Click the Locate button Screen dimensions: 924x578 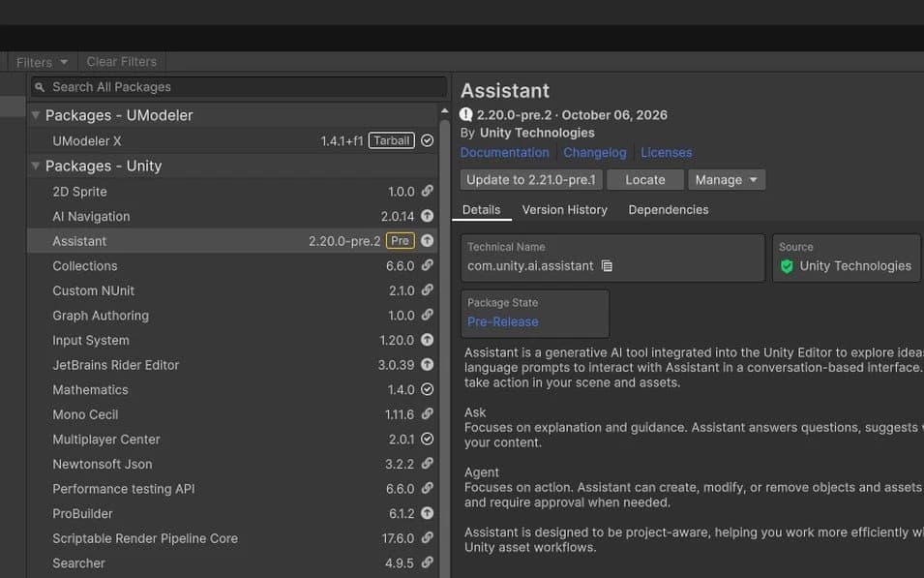(x=645, y=180)
